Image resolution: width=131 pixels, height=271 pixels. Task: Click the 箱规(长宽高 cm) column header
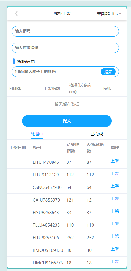coord(84,88)
